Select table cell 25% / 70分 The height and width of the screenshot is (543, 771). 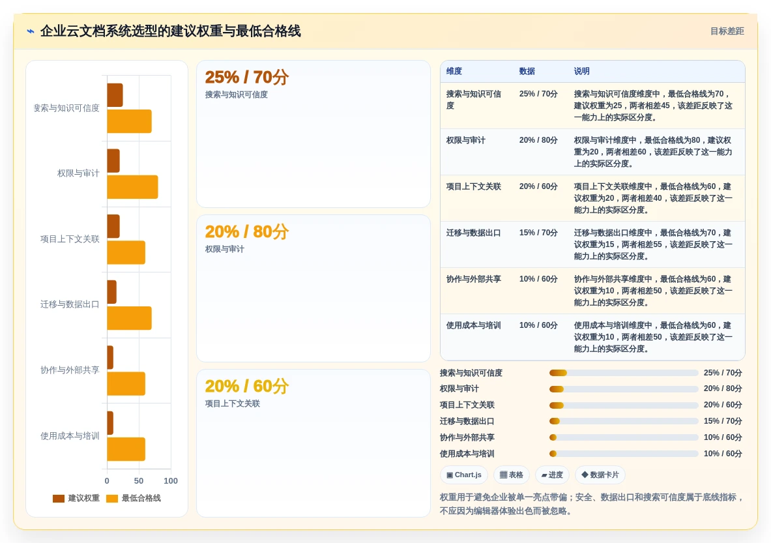tap(538, 94)
